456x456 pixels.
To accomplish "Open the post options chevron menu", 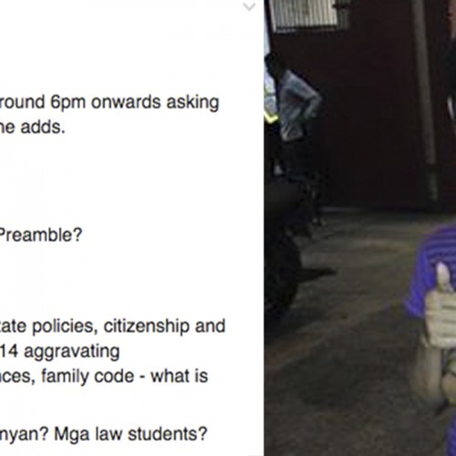I will [x=249, y=6].
